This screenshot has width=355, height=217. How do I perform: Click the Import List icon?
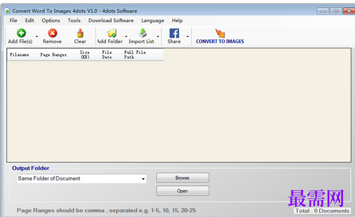[x=143, y=33]
